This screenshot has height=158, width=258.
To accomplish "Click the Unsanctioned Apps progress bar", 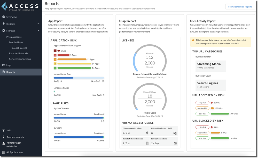I will 79,78.
